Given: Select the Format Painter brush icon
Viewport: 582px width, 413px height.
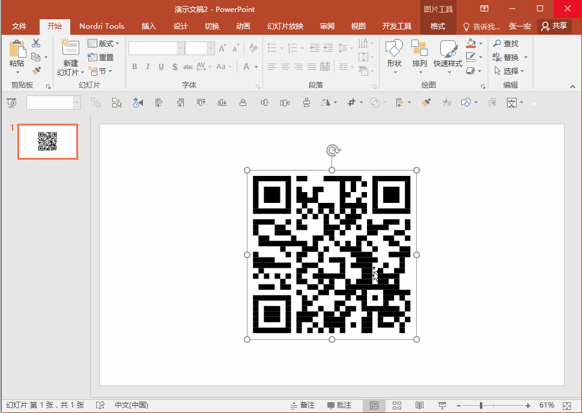Looking at the screenshot, I should (36, 70).
